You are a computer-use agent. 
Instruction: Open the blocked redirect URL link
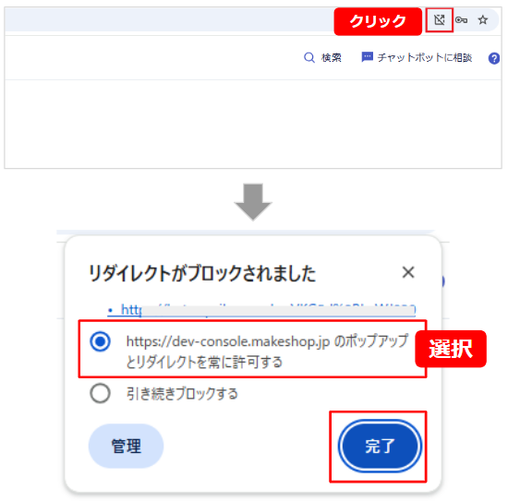(261, 310)
